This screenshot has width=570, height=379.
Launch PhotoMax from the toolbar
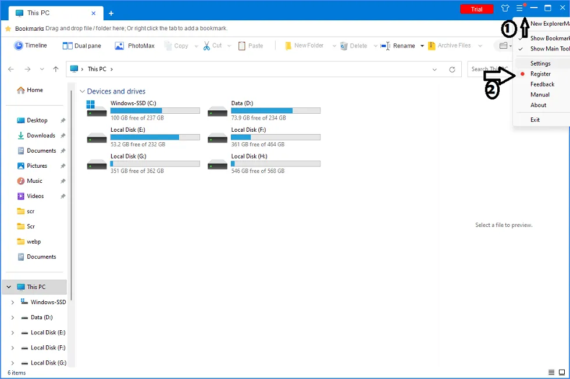[x=135, y=46]
